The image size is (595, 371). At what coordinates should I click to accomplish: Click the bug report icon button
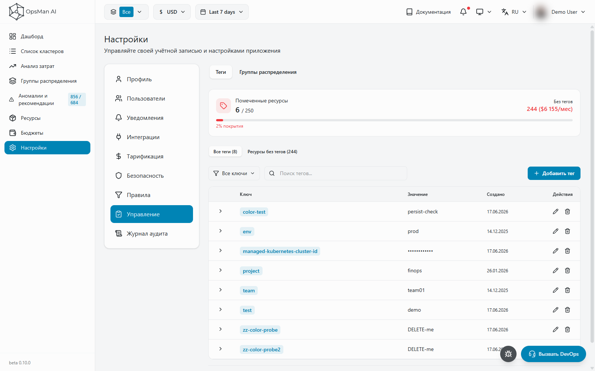tap(508, 354)
